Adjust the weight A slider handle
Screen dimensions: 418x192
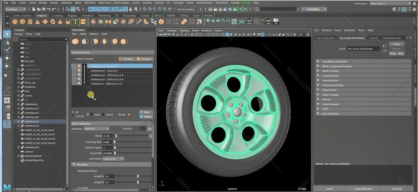click(x=138, y=176)
